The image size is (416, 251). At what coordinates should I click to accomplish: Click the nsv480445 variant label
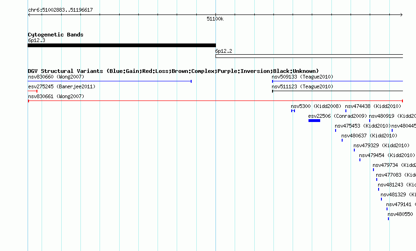tap(404, 126)
